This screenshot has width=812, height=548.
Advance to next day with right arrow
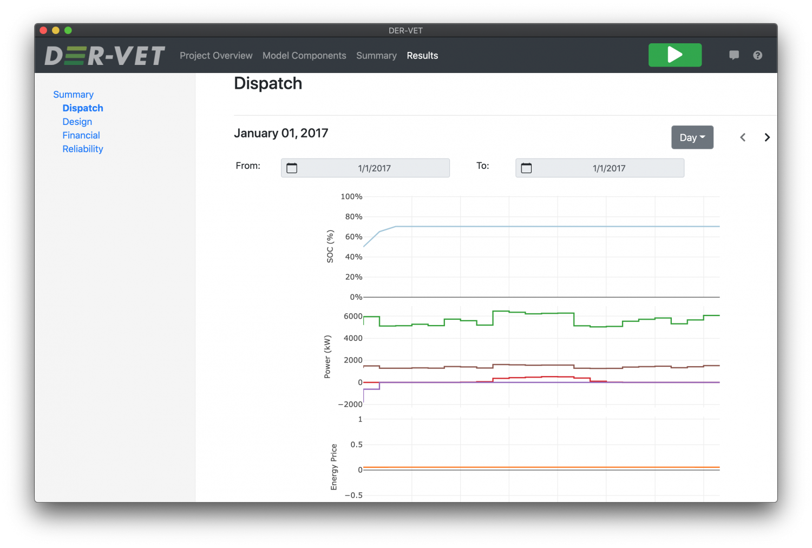tap(767, 137)
